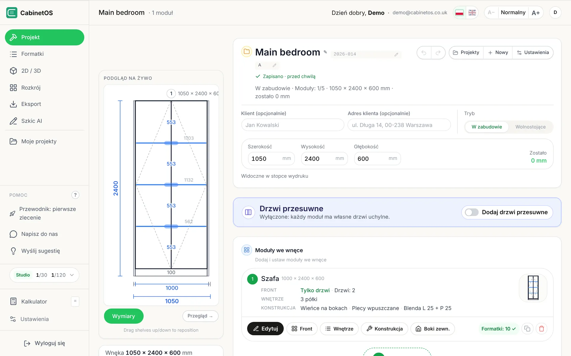
Task: Select the bottom shelf handle in live preview
Action: click(x=171, y=226)
